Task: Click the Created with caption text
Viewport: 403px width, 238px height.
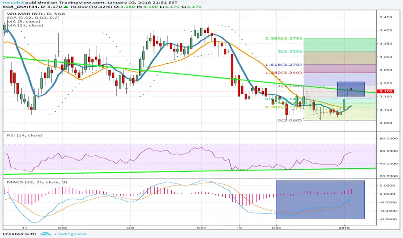Action: pyautogui.click(x=19, y=234)
